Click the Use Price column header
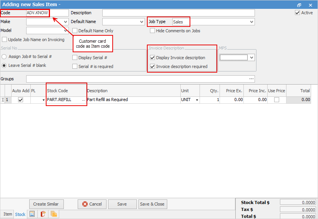This screenshot has width=318, height=219. click(276, 91)
